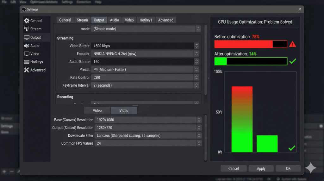The image size is (324, 181).
Task: Click the 78% before-optimization value
Action: (255, 37)
